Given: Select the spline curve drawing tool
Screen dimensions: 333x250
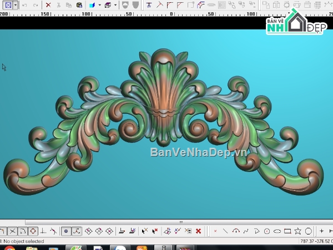Looking at the screenshot, I should [246, 231].
